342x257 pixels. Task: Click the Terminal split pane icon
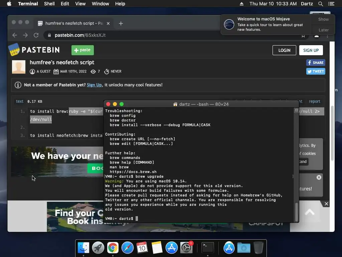296,110
